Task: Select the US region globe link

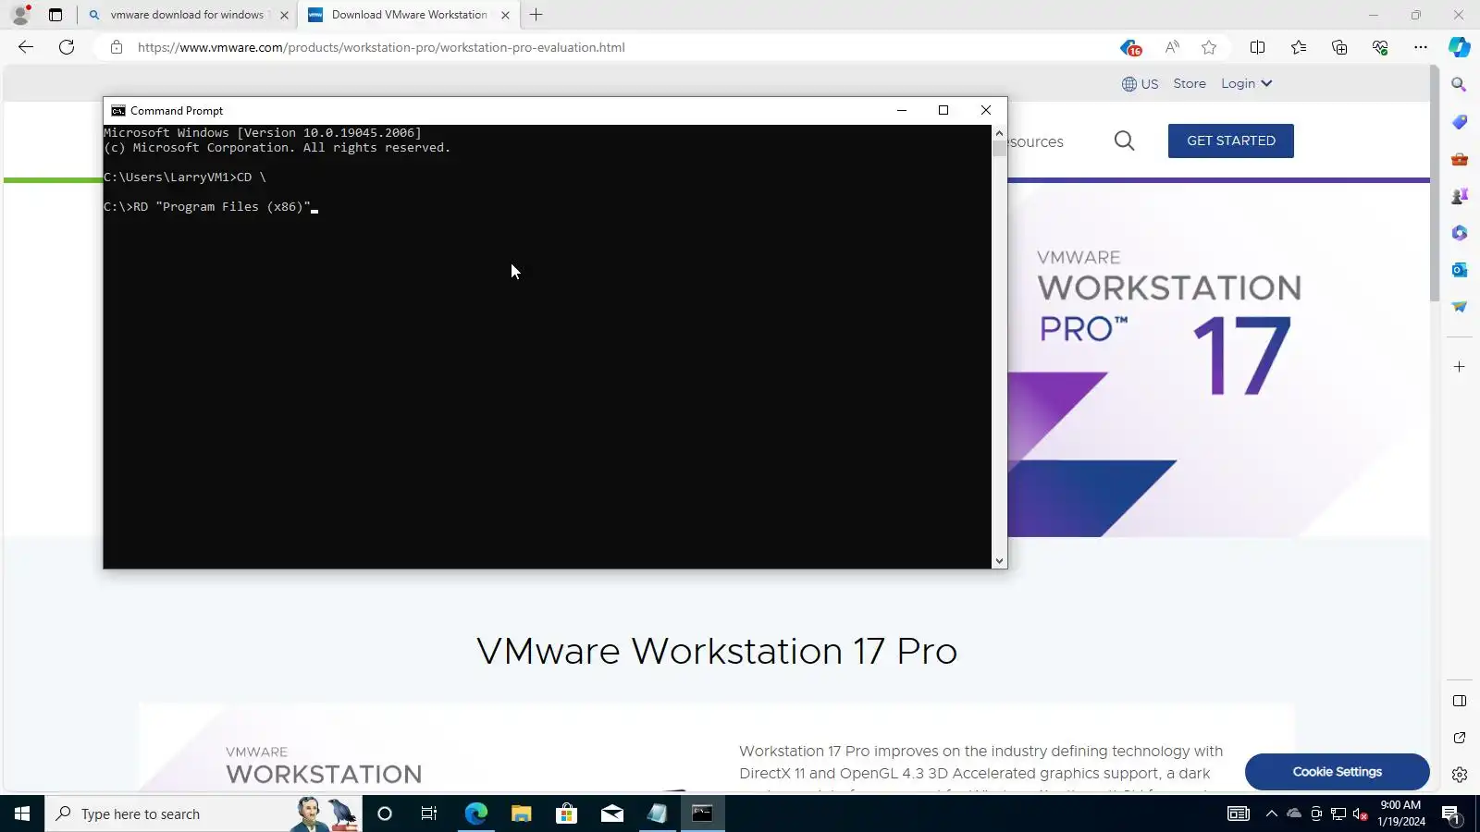Action: point(1140,84)
